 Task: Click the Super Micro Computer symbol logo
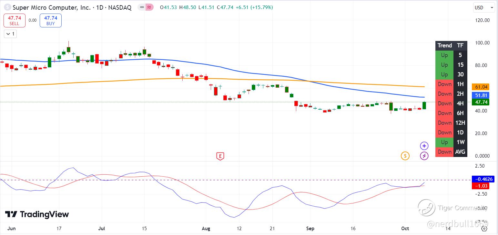tap(7, 7)
